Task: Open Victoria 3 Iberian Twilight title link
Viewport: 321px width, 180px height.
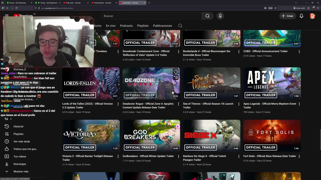Action: pyautogui.click(x=88, y=158)
